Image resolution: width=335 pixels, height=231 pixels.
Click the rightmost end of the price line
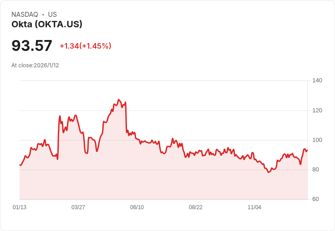point(307,150)
